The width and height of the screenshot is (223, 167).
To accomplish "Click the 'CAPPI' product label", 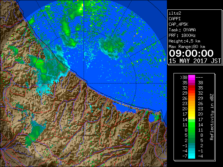I will coord(175,19).
